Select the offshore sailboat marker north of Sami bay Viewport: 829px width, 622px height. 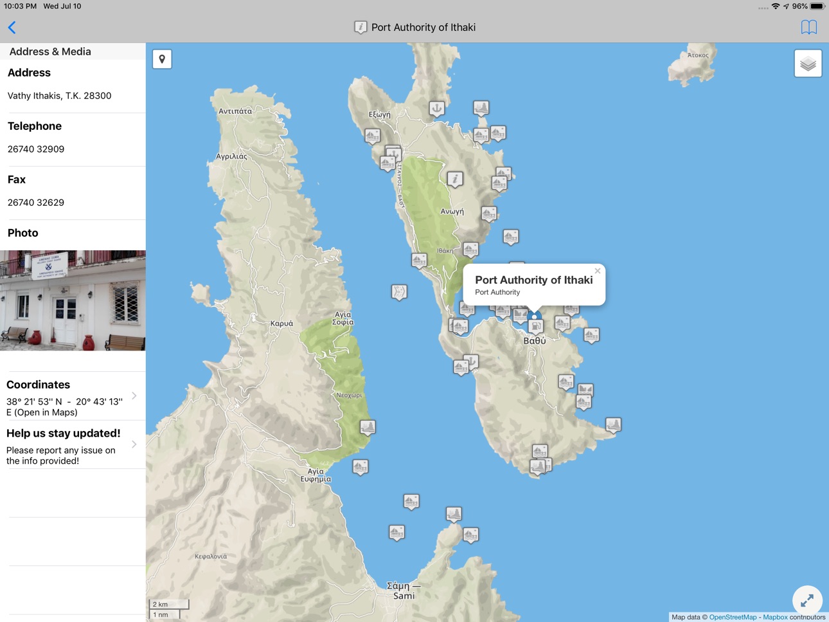click(411, 501)
